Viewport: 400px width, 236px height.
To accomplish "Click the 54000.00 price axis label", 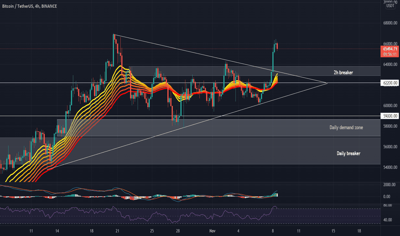I will [390, 167].
